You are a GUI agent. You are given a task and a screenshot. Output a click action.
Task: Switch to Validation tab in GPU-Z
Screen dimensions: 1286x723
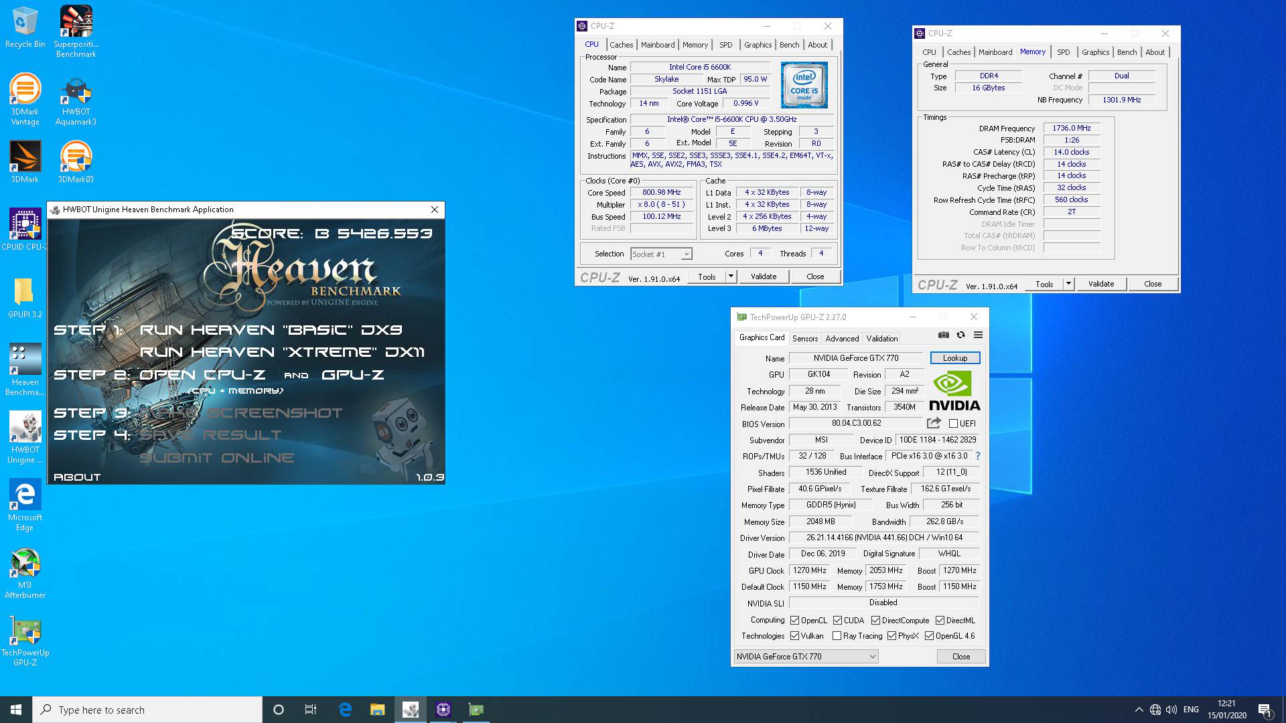(881, 339)
